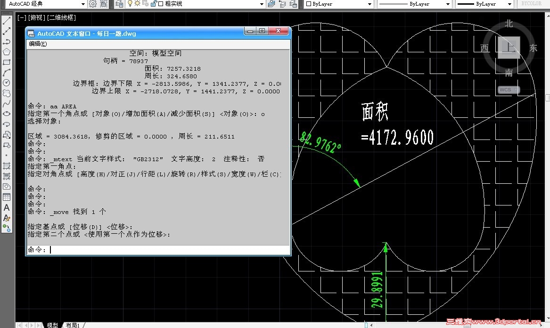Click the Insert block tool

(6, 135)
